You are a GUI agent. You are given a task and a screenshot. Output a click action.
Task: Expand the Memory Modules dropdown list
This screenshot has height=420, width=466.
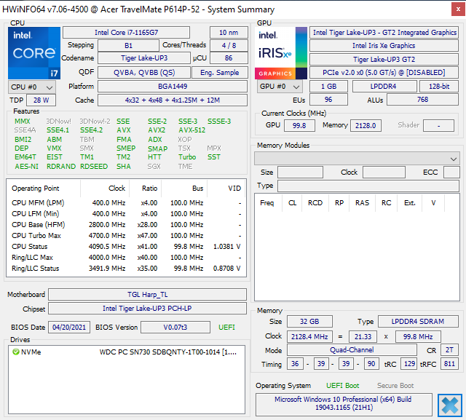pos(357,159)
